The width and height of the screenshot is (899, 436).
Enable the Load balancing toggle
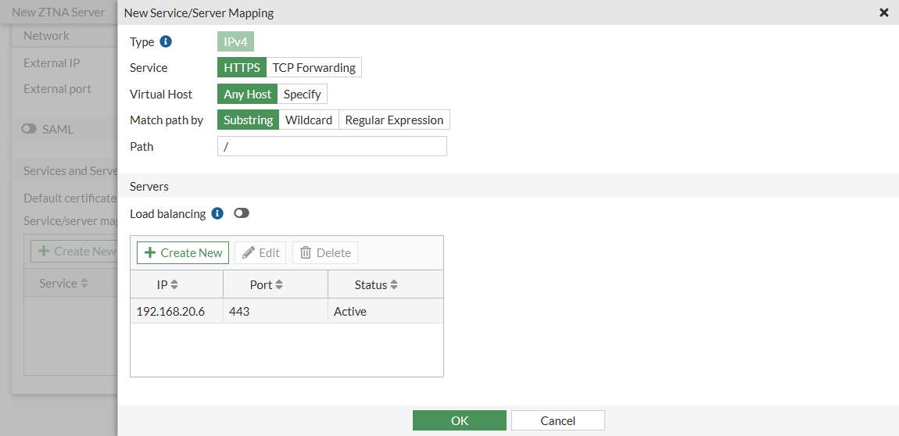coord(241,213)
